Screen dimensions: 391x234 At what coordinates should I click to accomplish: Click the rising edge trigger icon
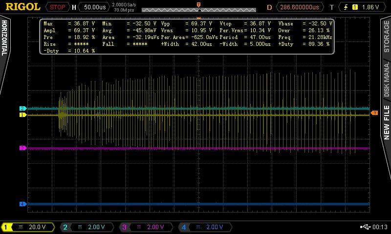coord(346,7)
